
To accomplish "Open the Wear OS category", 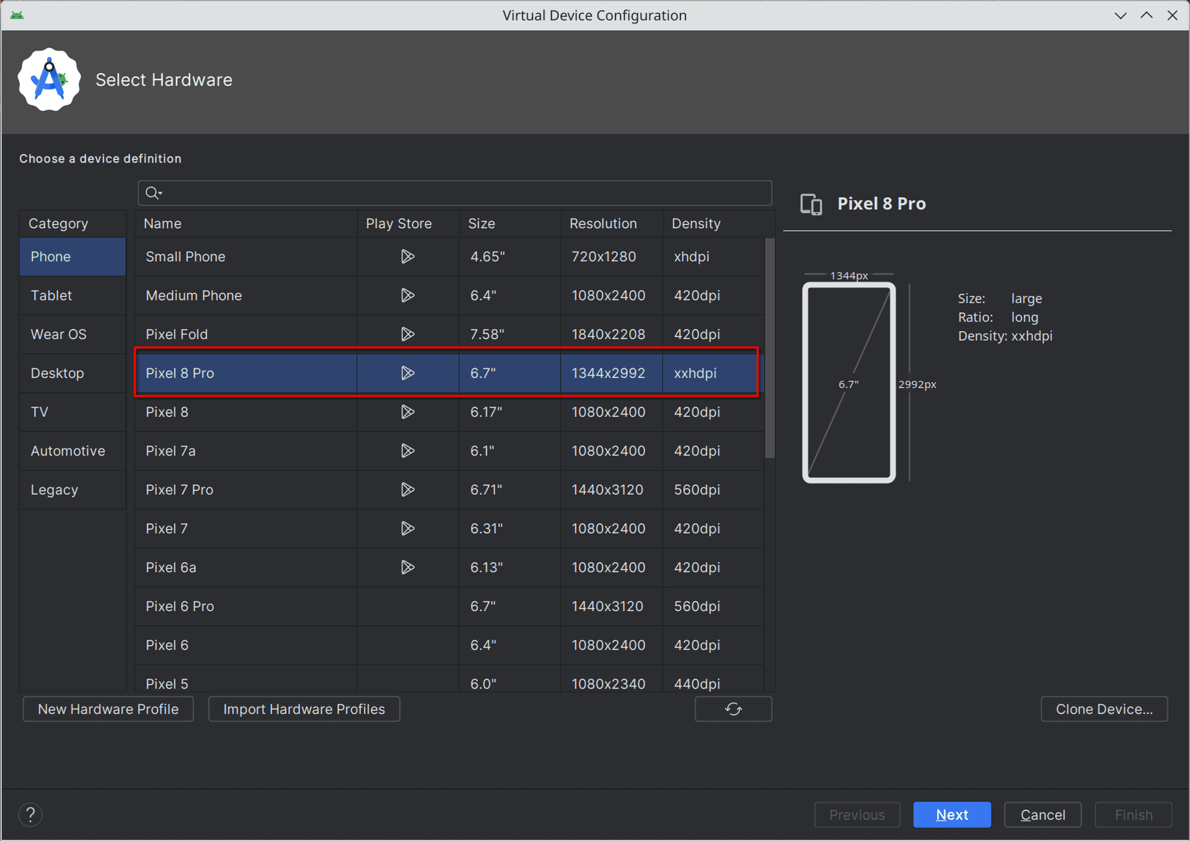I will click(73, 335).
